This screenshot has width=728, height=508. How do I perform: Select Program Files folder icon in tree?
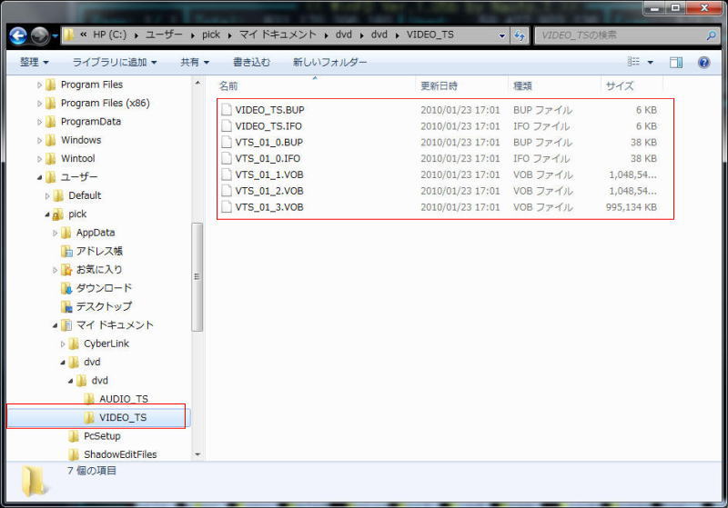tap(51, 85)
